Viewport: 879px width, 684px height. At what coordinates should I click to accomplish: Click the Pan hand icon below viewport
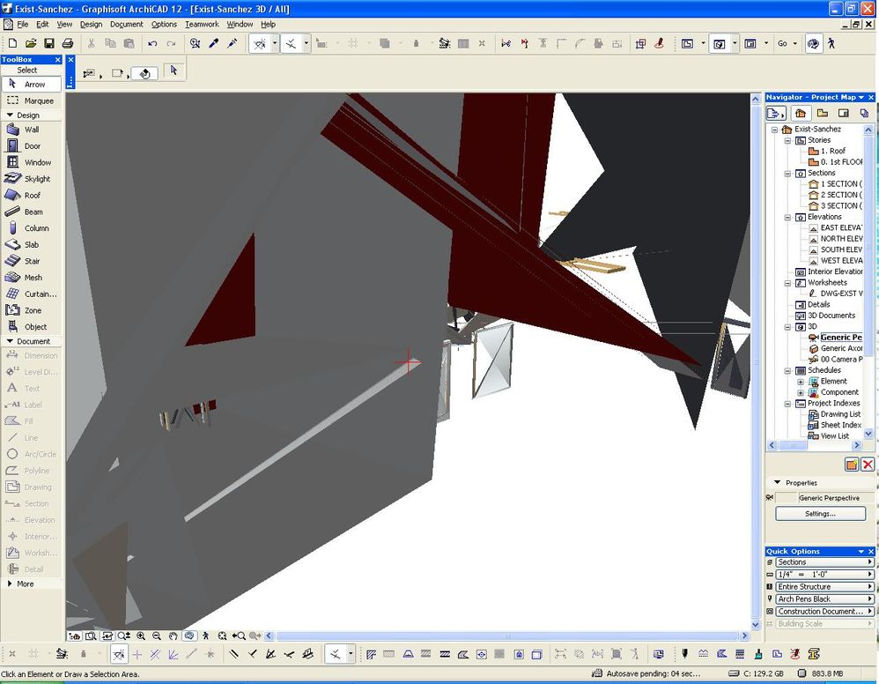[x=174, y=636]
